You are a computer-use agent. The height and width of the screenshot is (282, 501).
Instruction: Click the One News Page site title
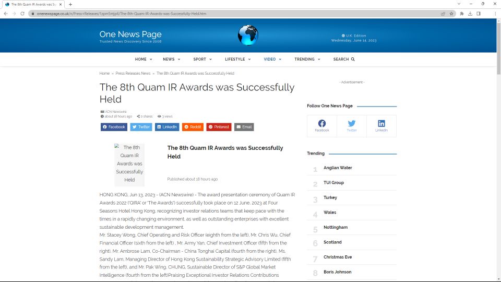(130, 34)
